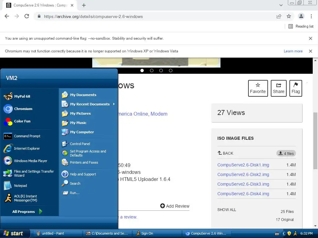The width and height of the screenshot is (318, 238).
Task: Reload the archive.org page
Action: point(27,16)
